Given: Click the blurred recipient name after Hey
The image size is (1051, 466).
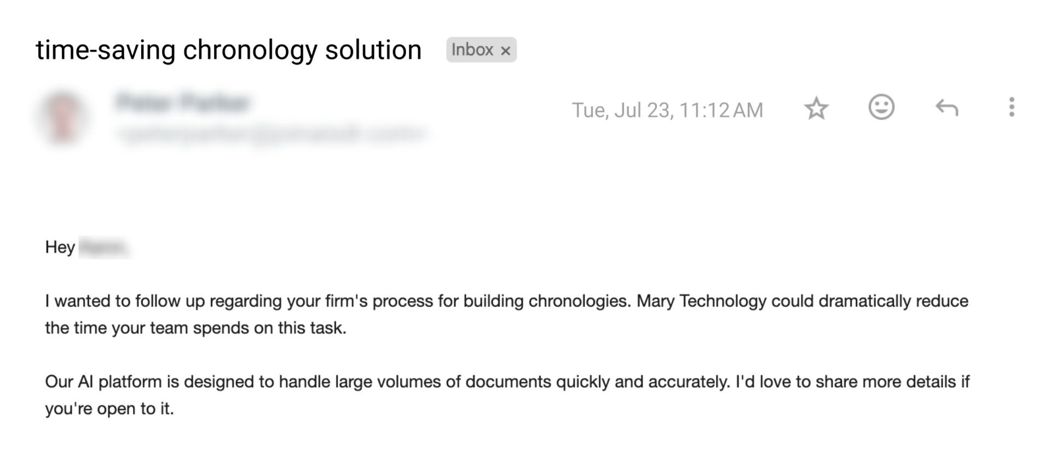Looking at the screenshot, I should pyautogui.click(x=104, y=248).
